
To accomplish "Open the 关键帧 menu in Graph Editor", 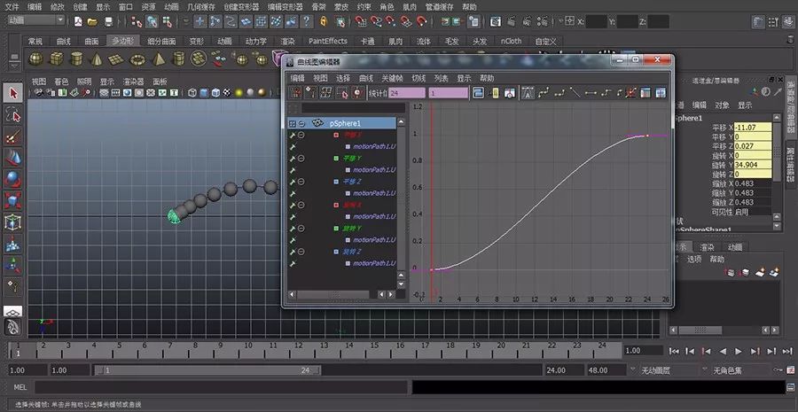I will (392, 78).
